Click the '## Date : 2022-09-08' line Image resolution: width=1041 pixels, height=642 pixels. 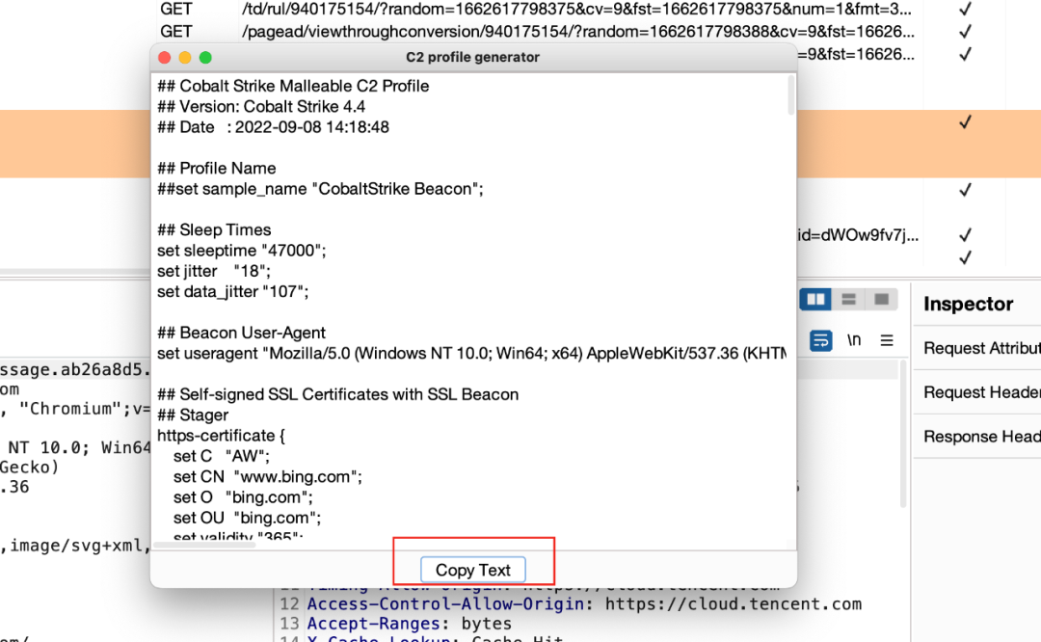[273, 127]
